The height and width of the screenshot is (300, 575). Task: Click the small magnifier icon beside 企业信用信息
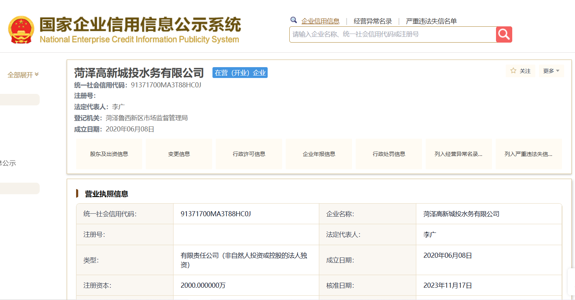click(294, 20)
